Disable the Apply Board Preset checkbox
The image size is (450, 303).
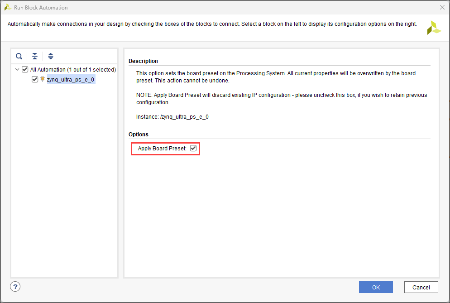point(193,149)
